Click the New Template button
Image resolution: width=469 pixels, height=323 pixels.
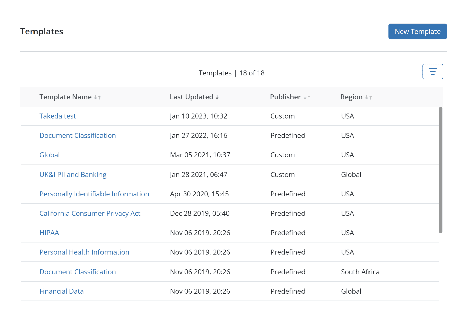point(417,31)
